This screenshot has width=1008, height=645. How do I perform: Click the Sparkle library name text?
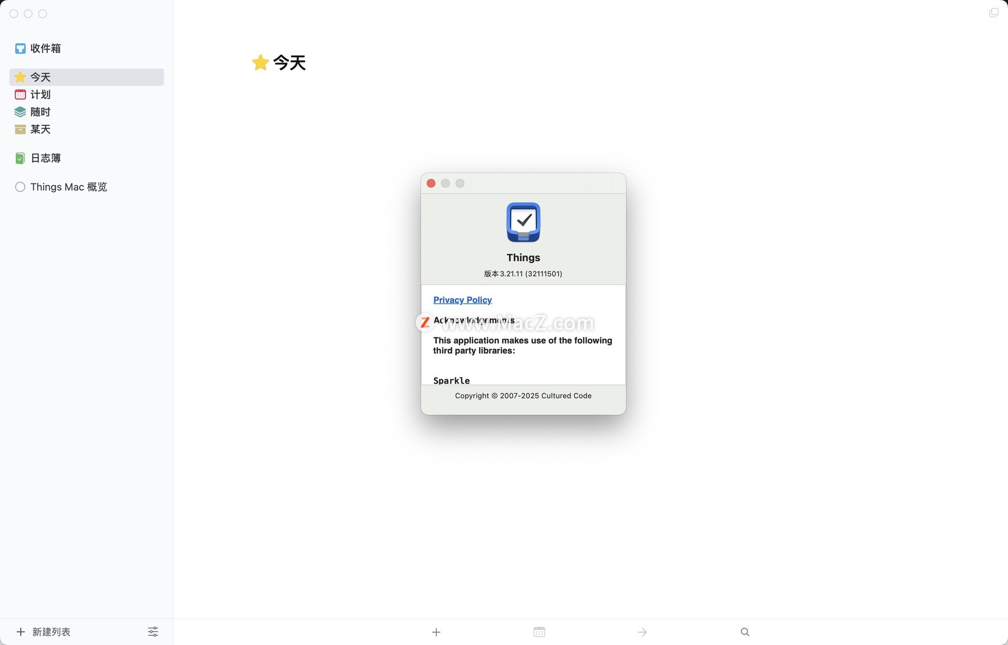(451, 380)
